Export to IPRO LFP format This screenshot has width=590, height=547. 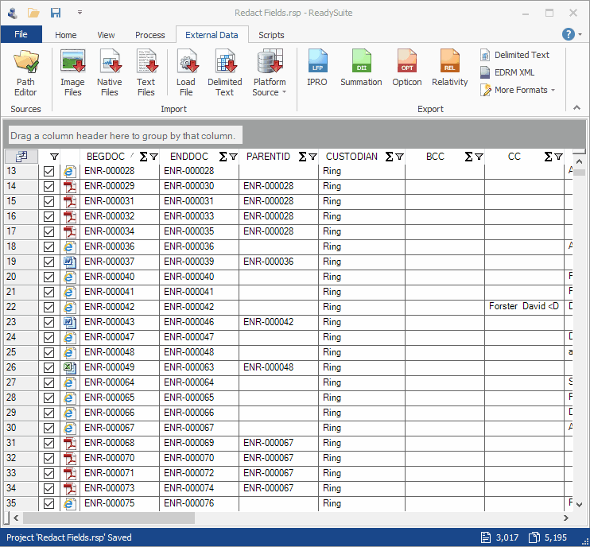coord(316,68)
